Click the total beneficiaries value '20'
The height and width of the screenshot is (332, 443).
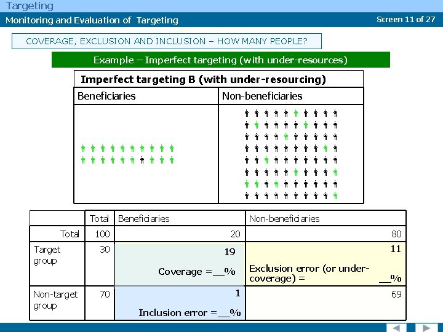235,234
